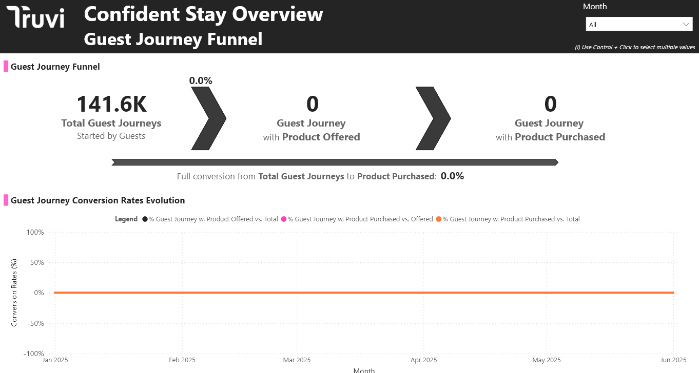This screenshot has width=699, height=373.
Task: Click the Guest Journey with Product Offered value
Action: tap(312, 105)
